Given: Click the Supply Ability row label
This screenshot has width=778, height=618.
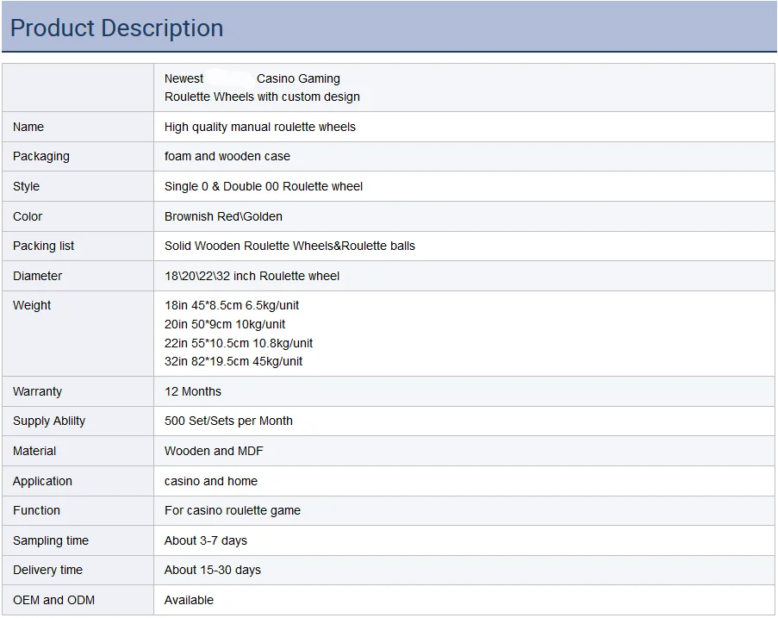Looking at the screenshot, I should click(x=49, y=421).
